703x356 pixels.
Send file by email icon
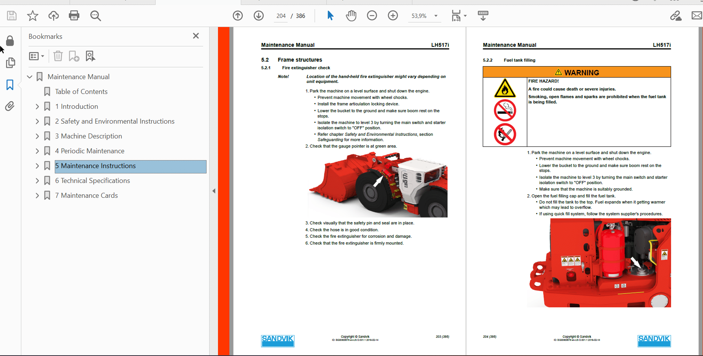pos(697,16)
